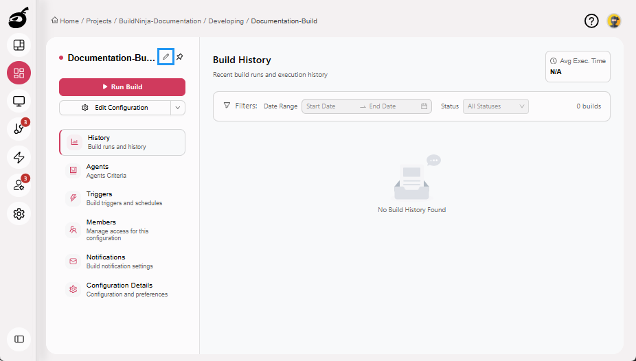Click the Documentation-Bu... configuration title
The image size is (636, 361).
(x=111, y=58)
